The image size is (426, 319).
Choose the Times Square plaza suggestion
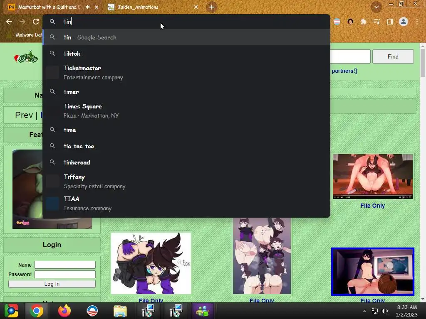(x=186, y=110)
